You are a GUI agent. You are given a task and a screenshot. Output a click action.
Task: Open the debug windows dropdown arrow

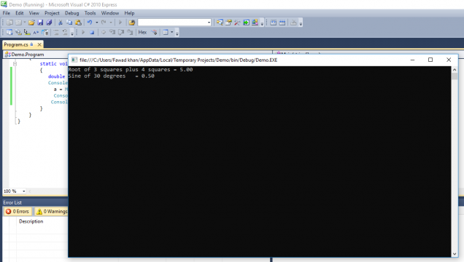[x=171, y=32]
